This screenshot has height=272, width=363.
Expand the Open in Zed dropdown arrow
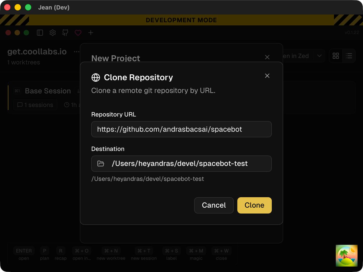[x=319, y=56]
